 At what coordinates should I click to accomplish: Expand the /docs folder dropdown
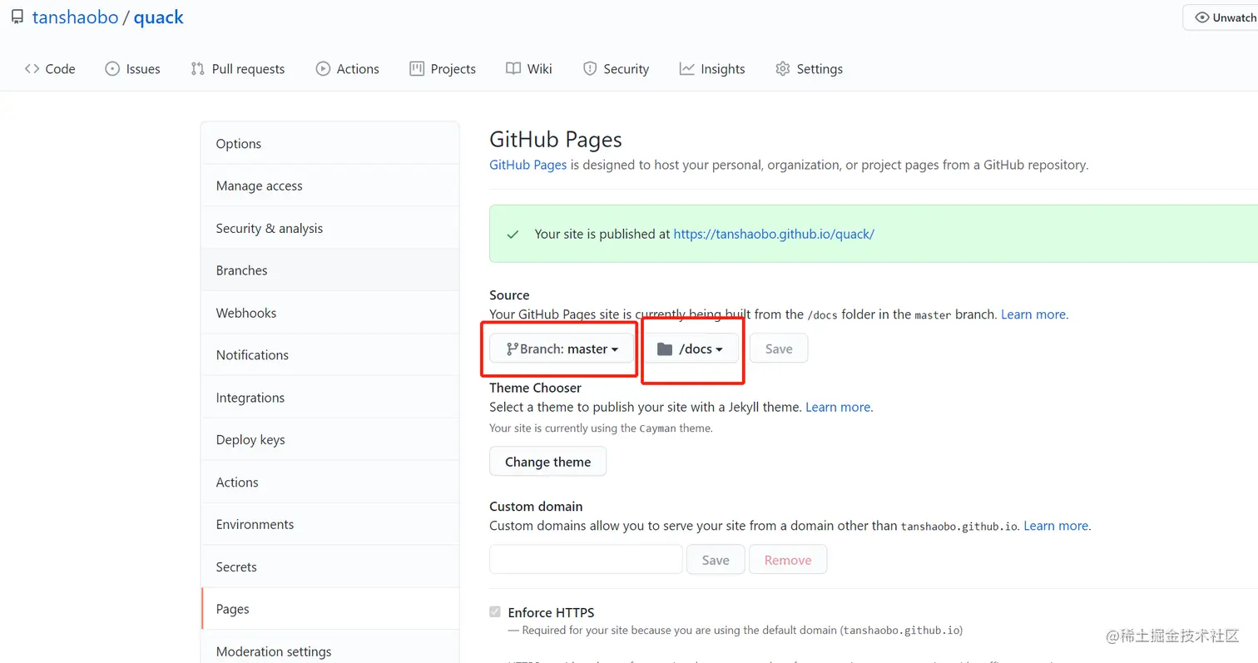(x=690, y=349)
